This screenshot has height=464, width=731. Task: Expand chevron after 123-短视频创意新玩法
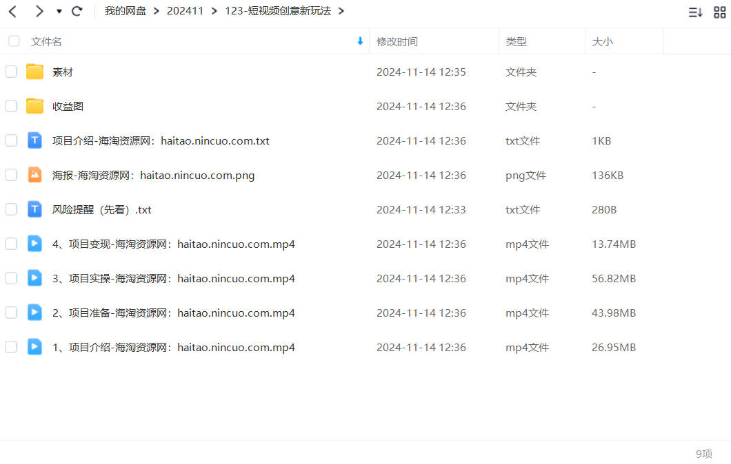[341, 11]
